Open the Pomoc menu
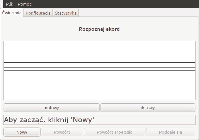This screenshot has height=140, width=199. click(24, 4)
